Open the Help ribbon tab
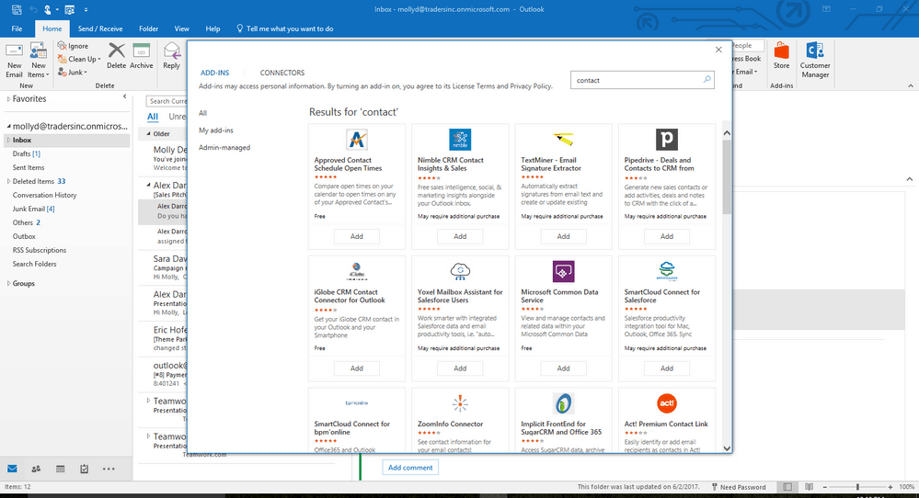This screenshot has width=919, height=498. click(213, 28)
